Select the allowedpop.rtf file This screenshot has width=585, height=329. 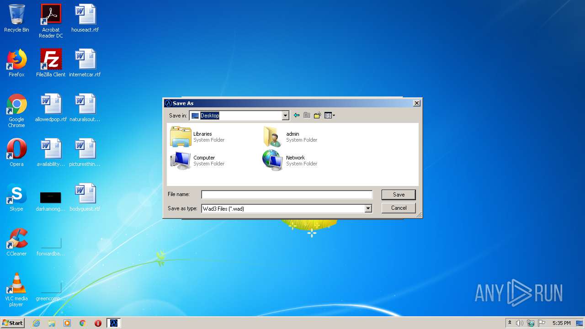click(x=51, y=108)
